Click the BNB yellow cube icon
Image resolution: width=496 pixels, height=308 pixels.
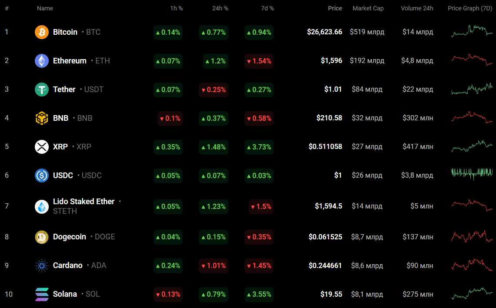(41, 118)
